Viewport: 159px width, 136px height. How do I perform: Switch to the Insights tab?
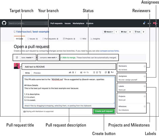tap(95, 39)
